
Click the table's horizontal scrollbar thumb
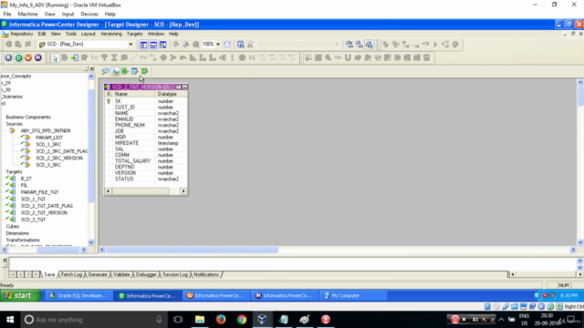point(141,191)
